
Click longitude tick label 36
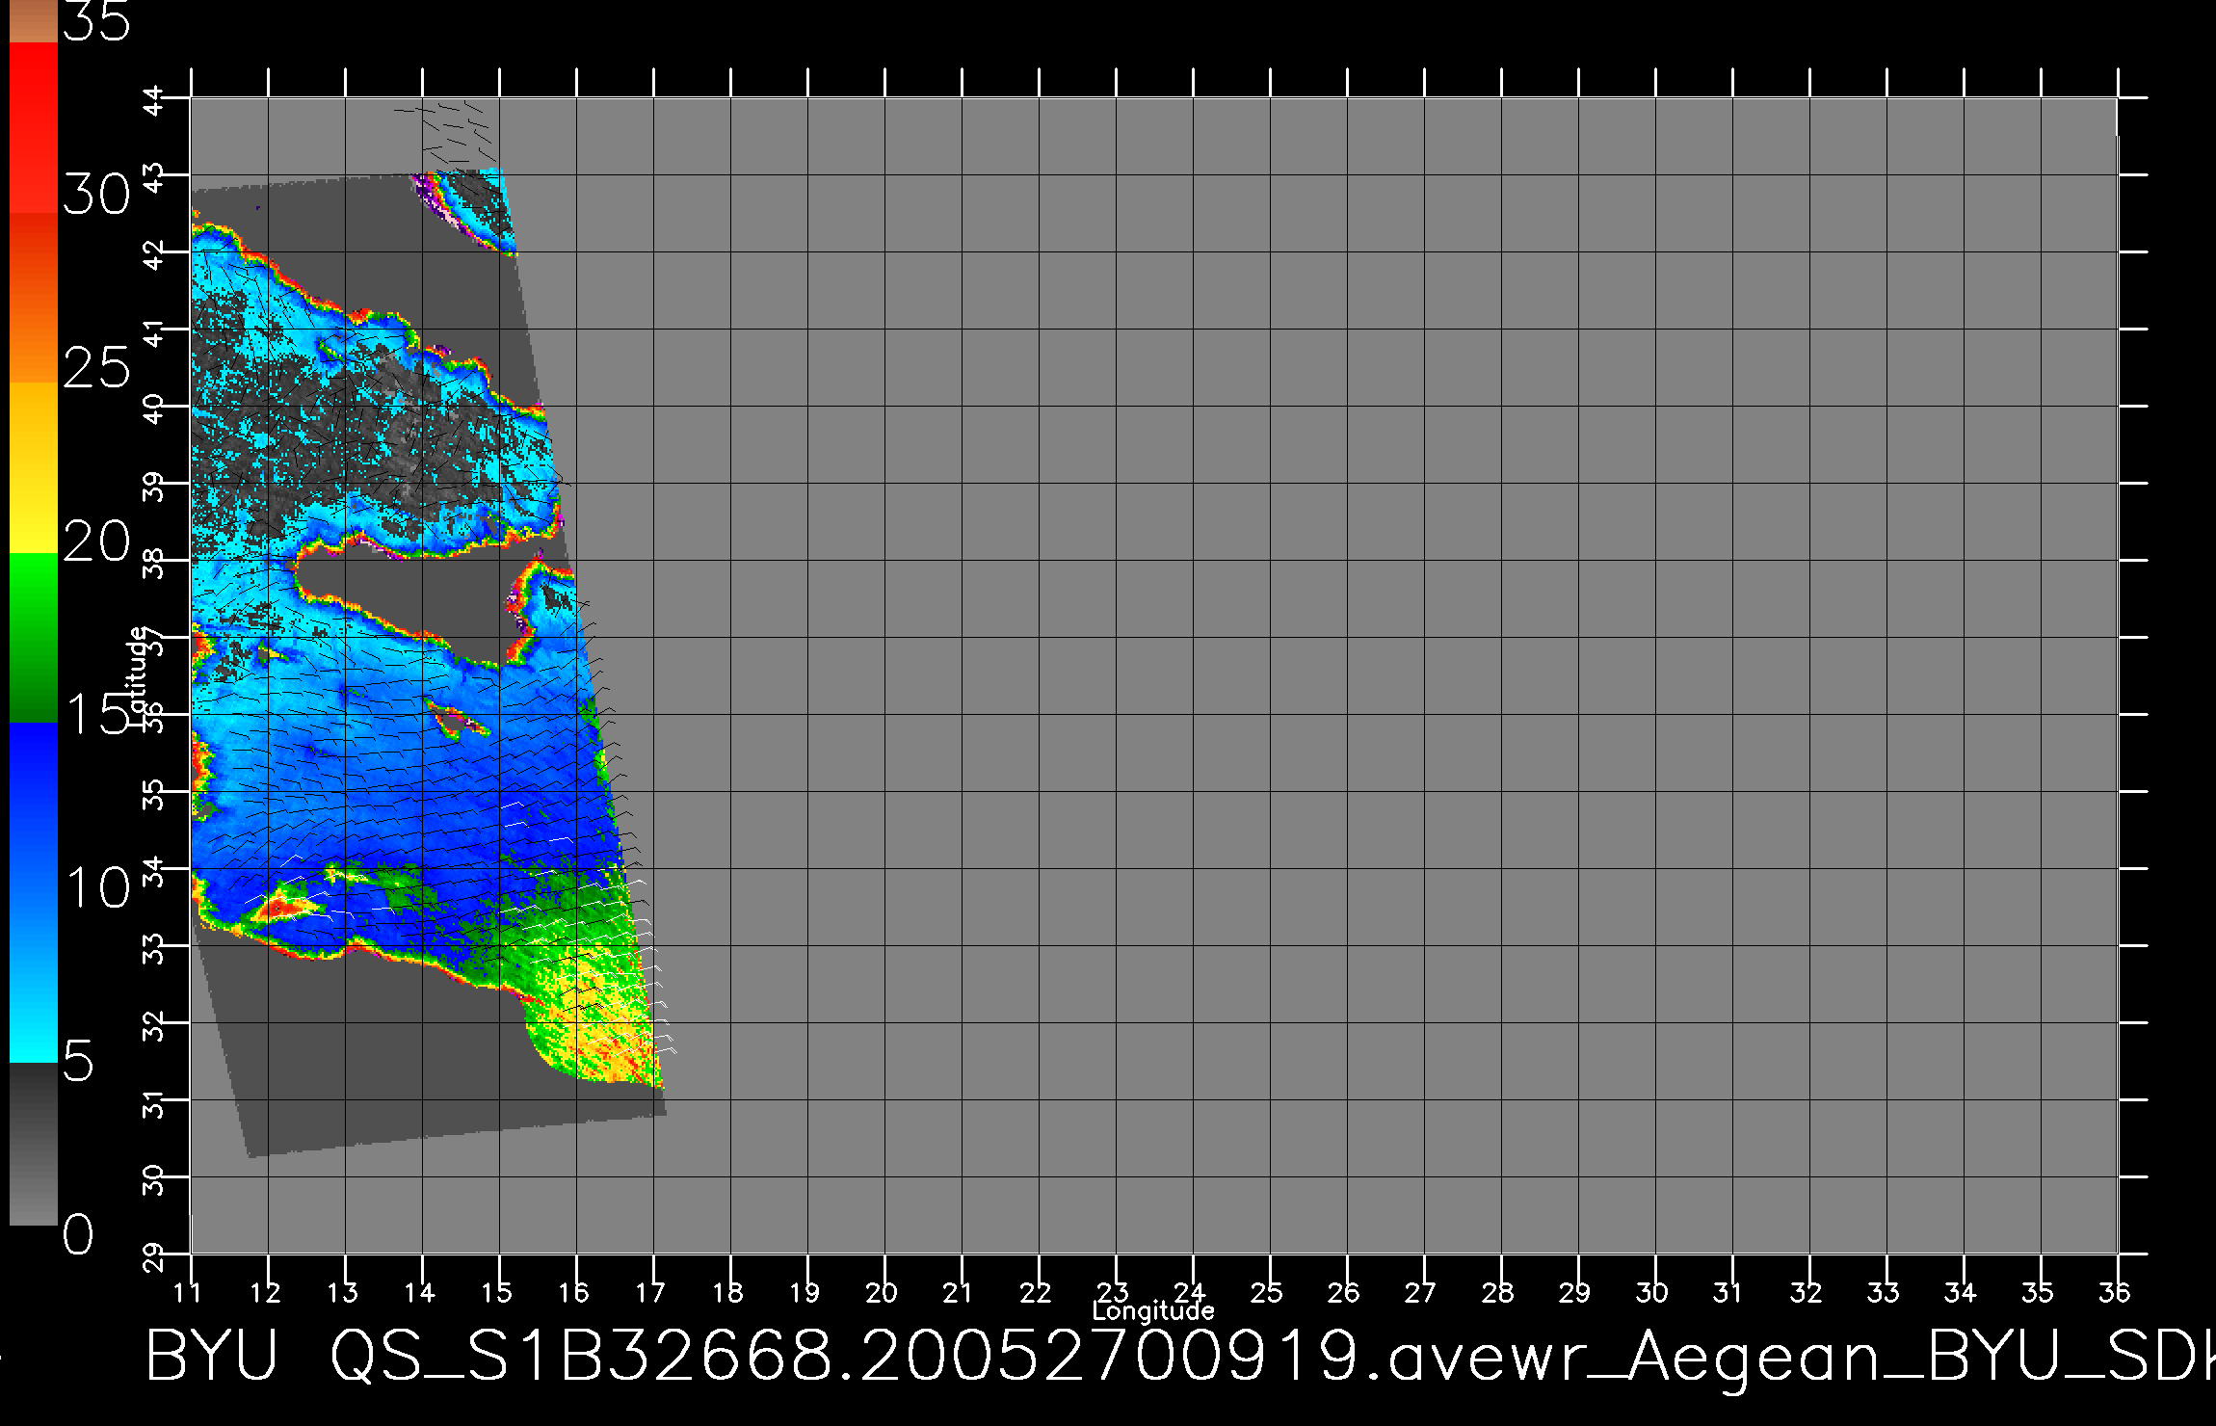[x=2115, y=1292]
